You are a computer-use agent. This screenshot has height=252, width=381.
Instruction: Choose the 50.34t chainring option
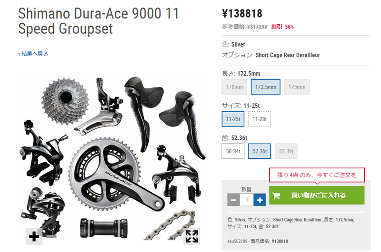(233, 151)
